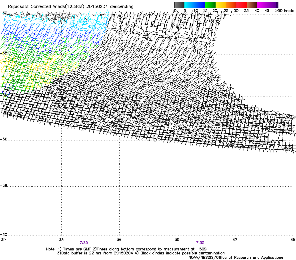Click the yellow 20-25 knots legend swatch
296x260 pixels.
coord(221,5)
